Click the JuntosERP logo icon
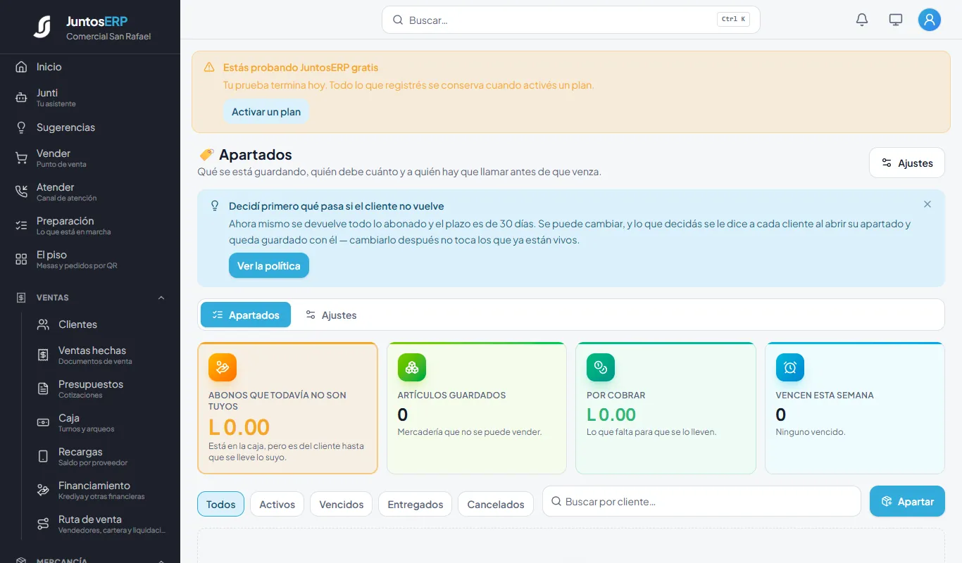Viewport: 962px width, 563px height. pyautogui.click(x=42, y=27)
